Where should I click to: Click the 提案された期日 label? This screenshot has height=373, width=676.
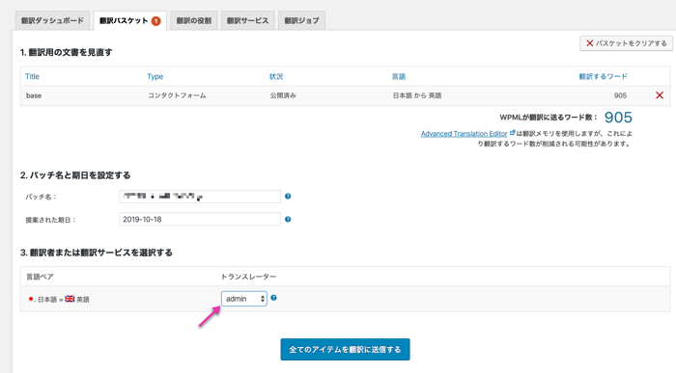click(51, 220)
